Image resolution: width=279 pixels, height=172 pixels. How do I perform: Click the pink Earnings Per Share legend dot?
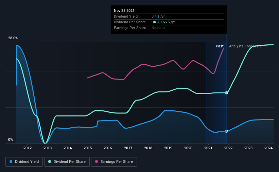pos(97,162)
